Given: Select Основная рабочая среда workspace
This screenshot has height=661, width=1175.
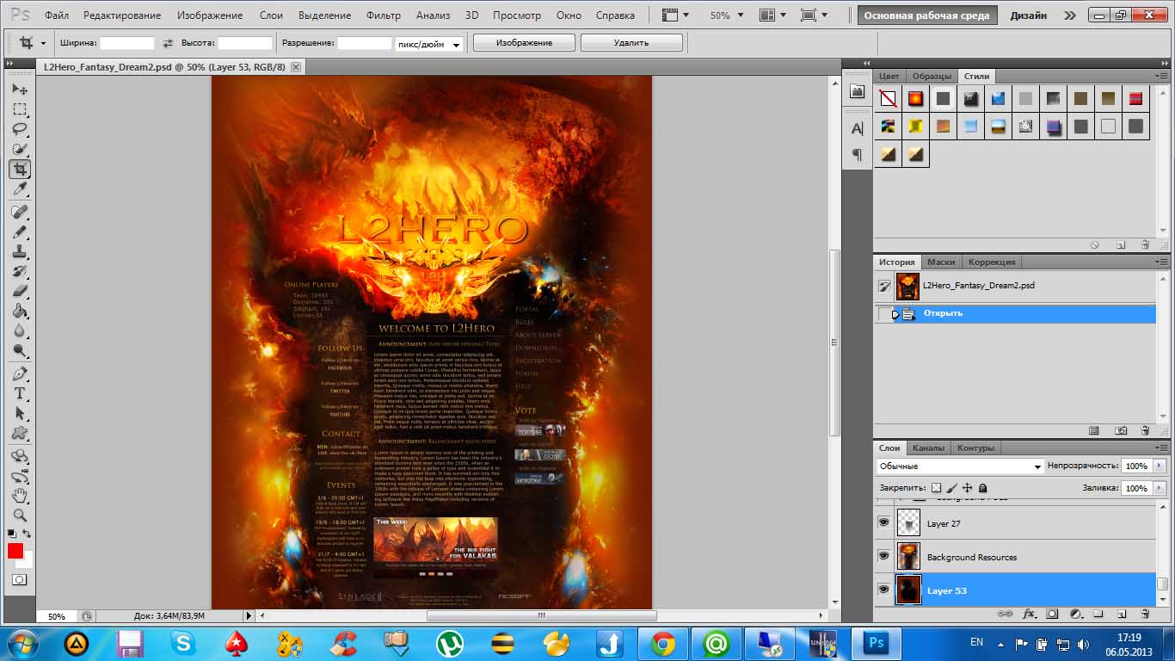Looking at the screenshot, I should 926,15.
